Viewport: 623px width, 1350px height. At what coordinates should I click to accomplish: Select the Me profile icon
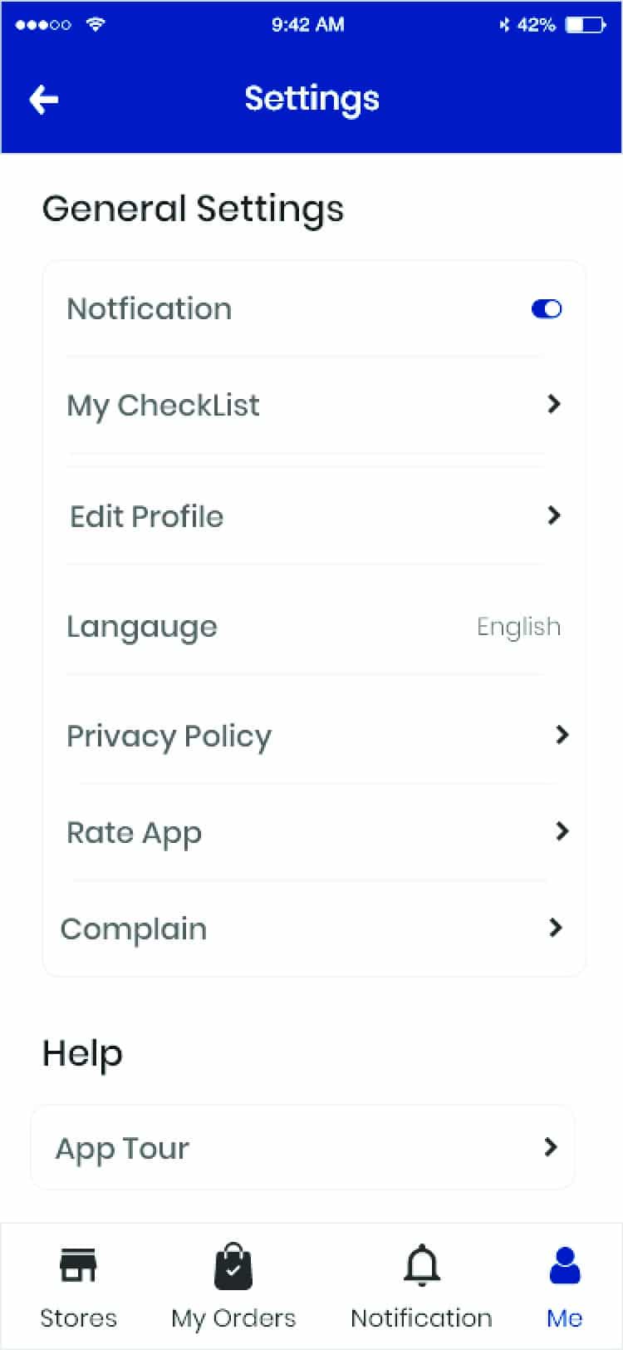(565, 1266)
